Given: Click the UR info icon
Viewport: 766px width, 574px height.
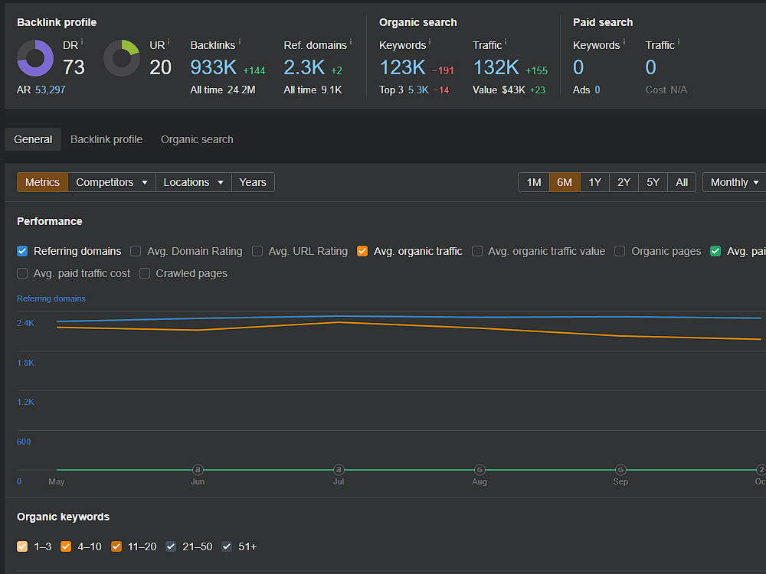Looking at the screenshot, I should point(169,41).
